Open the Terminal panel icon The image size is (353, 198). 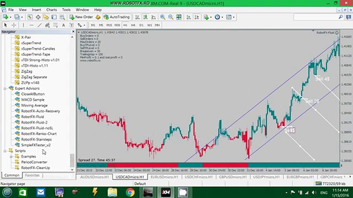tap(54, 17)
